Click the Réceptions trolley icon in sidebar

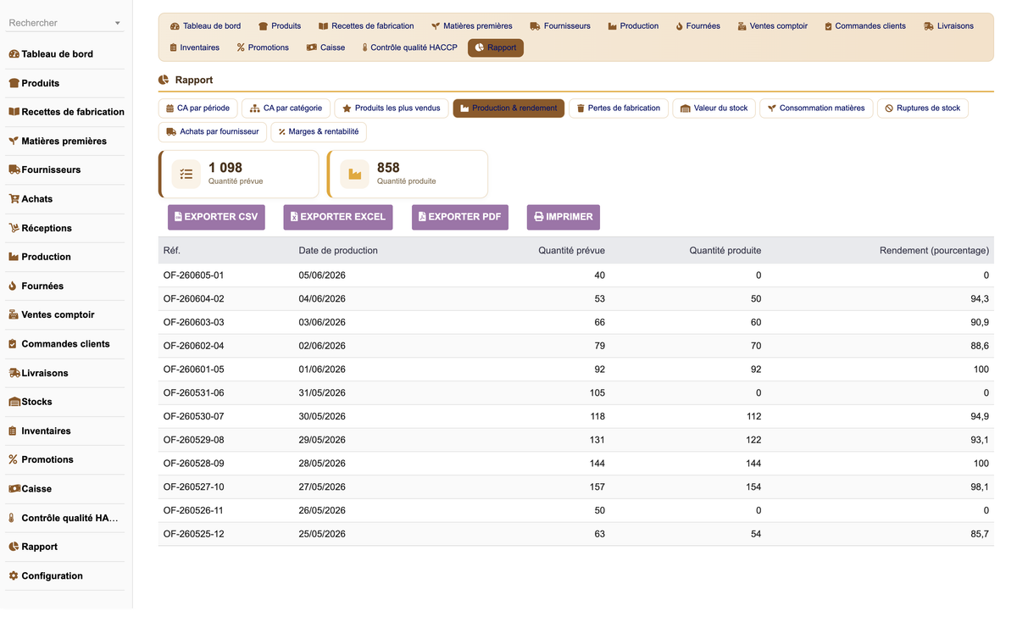click(x=14, y=228)
